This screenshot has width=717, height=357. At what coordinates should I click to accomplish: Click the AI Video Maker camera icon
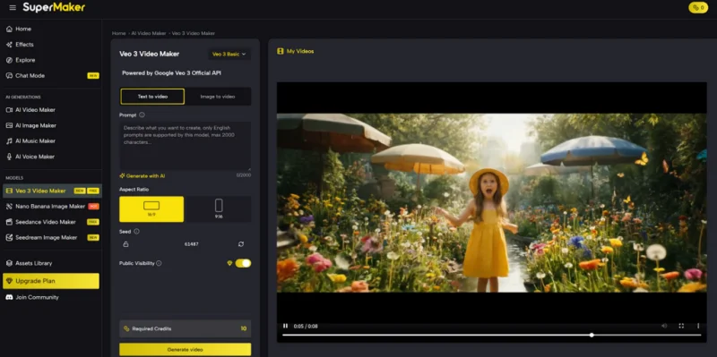click(9, 110)
